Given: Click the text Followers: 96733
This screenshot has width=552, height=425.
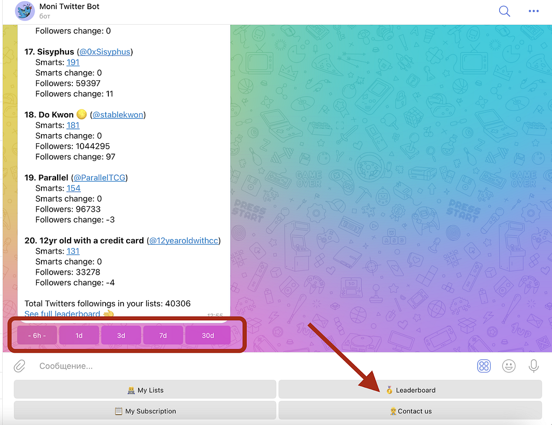Looking at the screenshot, I should pyautogui.click(x=68, y=210).
